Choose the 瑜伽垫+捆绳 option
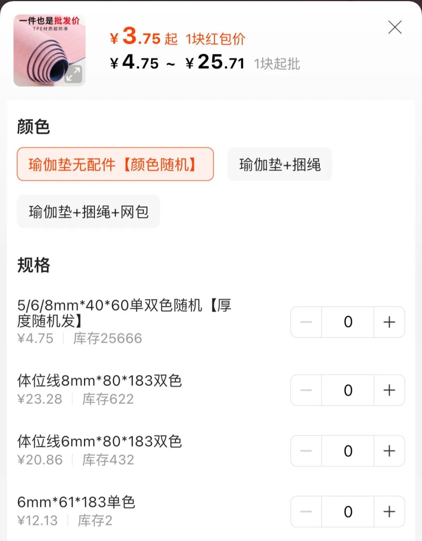 tap(280, 164)
